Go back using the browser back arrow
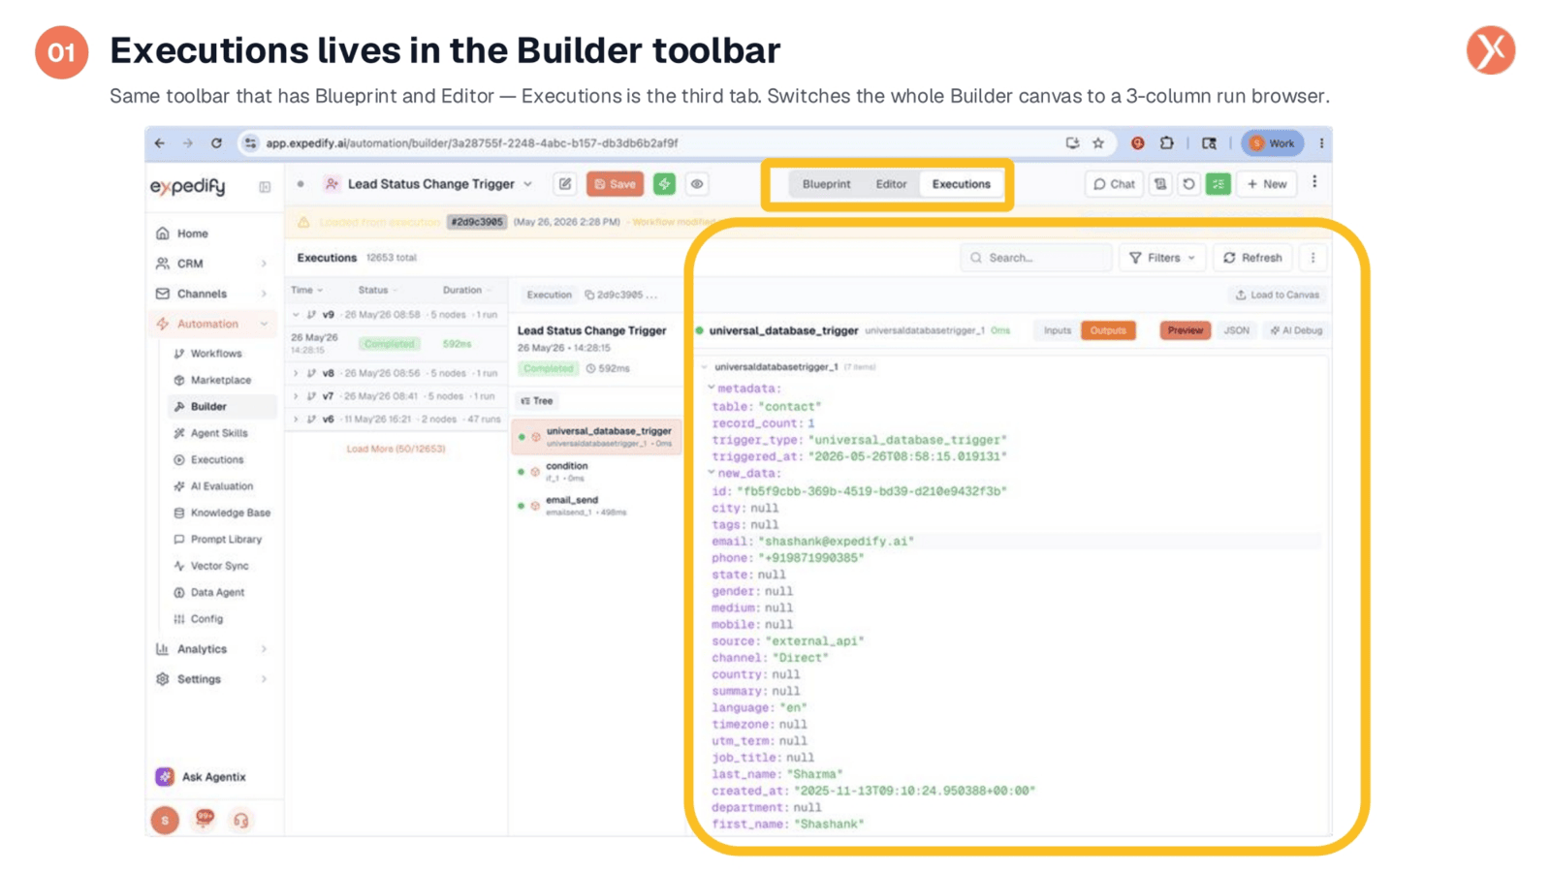The width and height of the screenshot is (1551, 872). pyautogui.click(x=160, y=143)
